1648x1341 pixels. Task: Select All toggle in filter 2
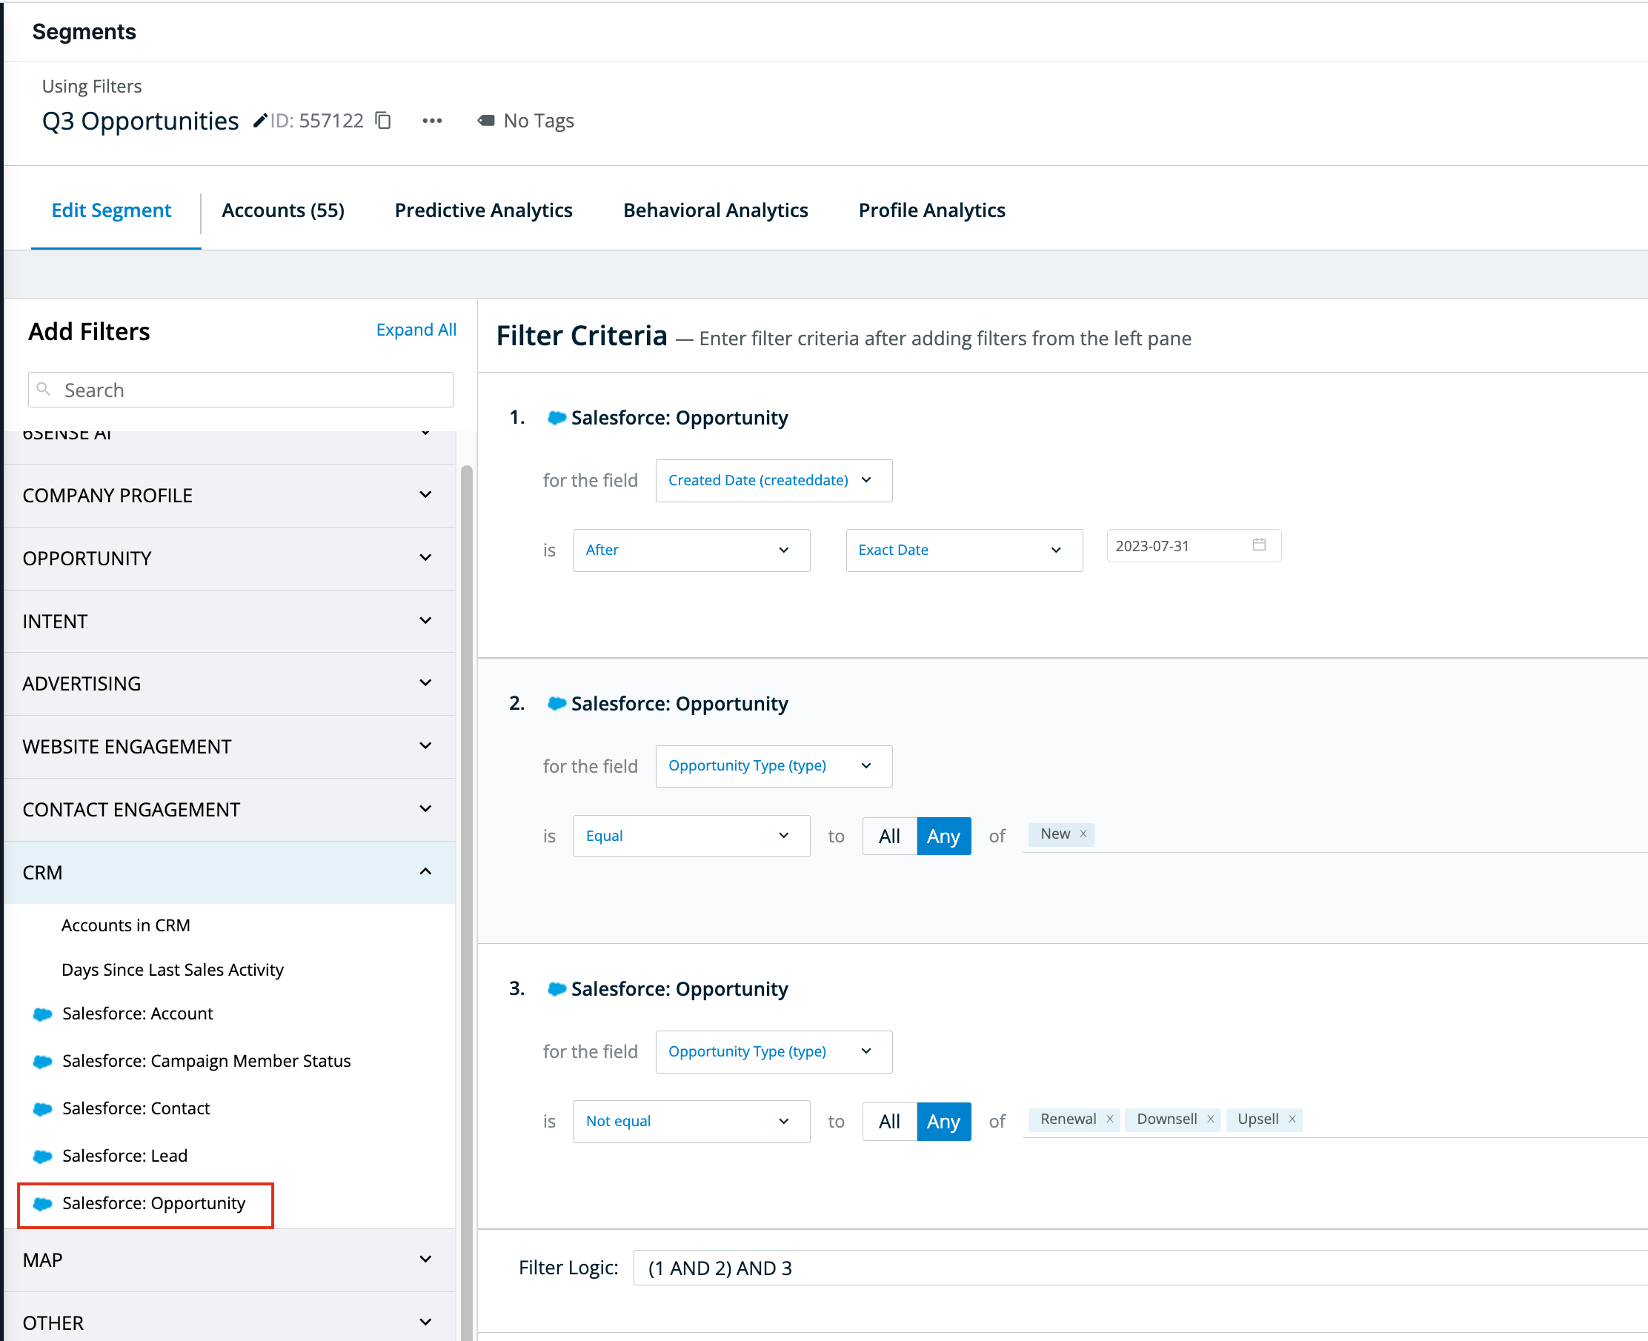(x=889, y=836)
